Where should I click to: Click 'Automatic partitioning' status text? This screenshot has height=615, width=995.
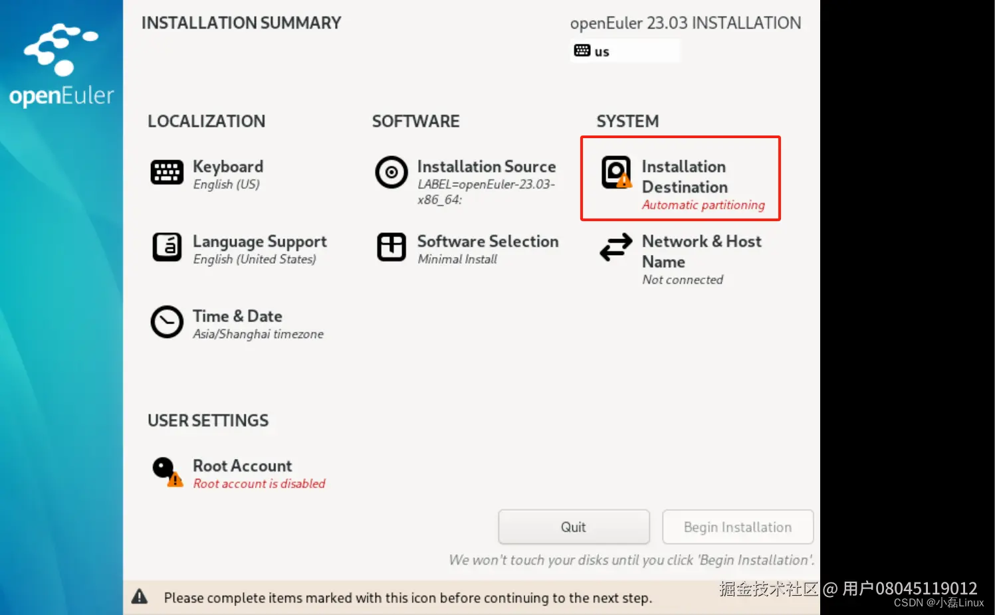pos(703,205)
